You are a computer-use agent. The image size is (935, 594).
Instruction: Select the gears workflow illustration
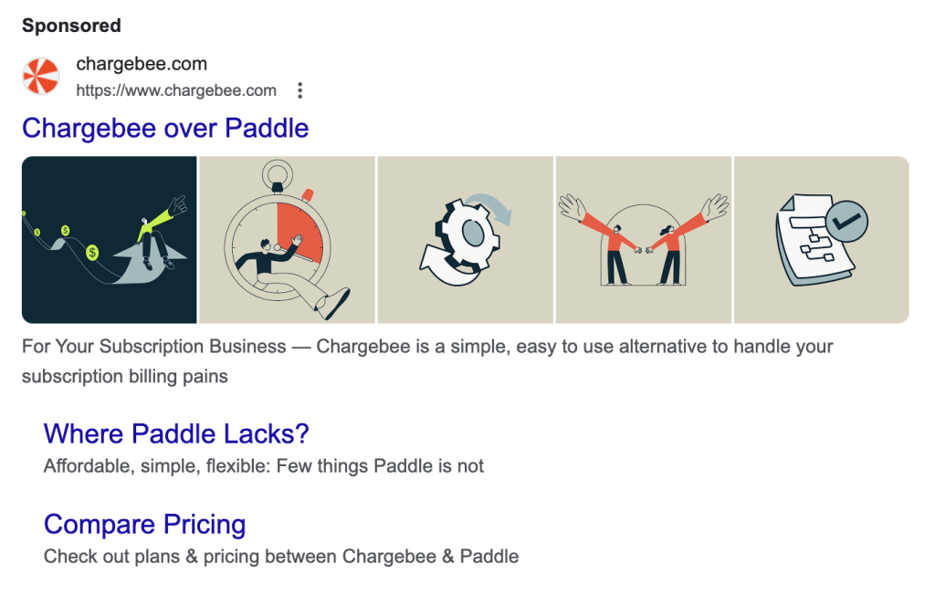pos(465,239)
